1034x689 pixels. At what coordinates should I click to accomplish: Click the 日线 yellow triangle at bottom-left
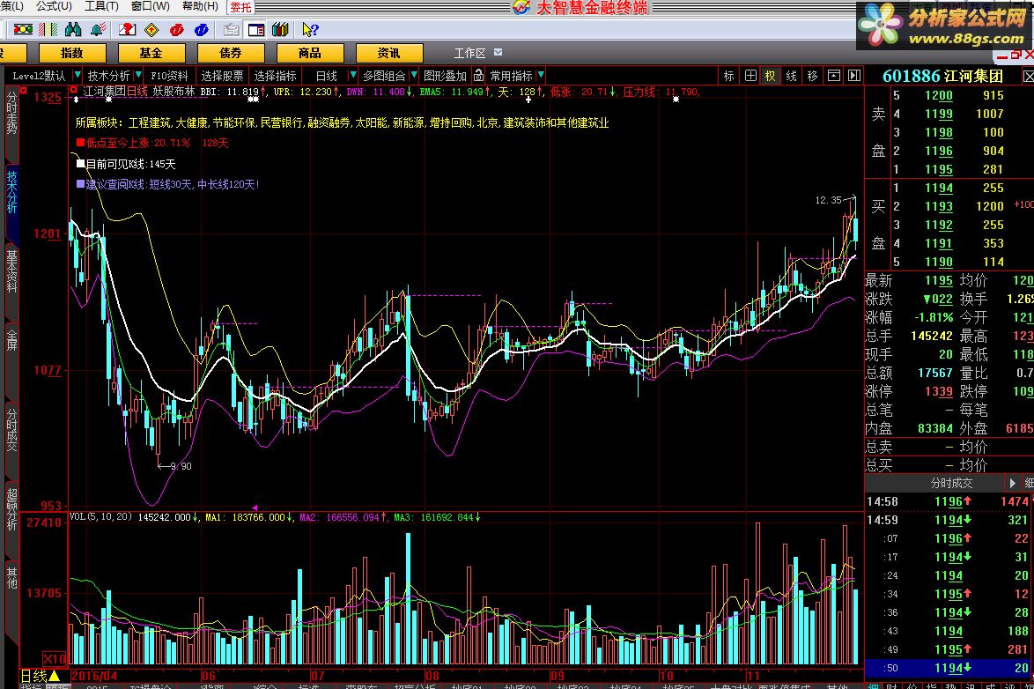[54, 676]
